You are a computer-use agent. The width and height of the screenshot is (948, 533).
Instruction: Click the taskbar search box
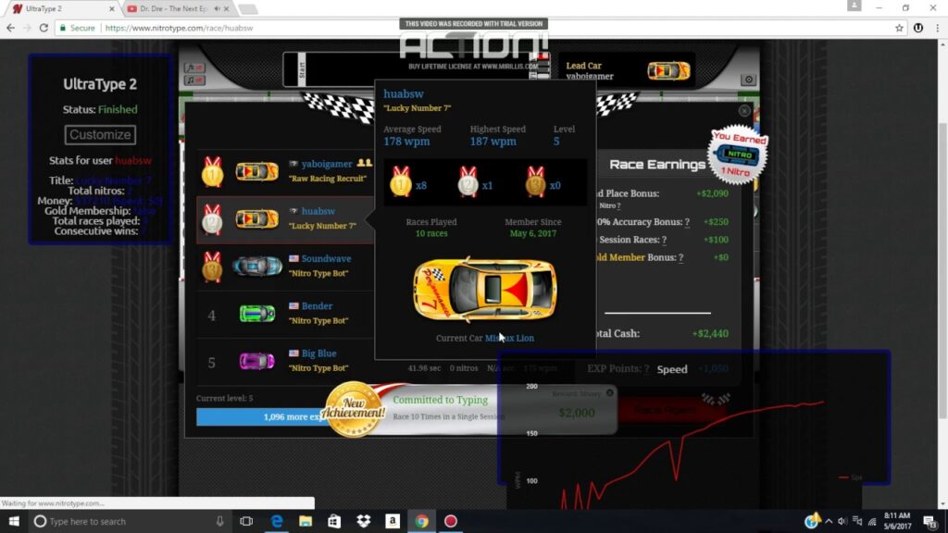point(130,521)
